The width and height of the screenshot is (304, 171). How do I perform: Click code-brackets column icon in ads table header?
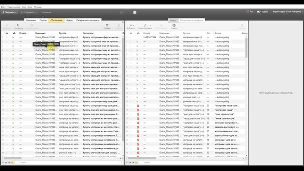(14, 33)
